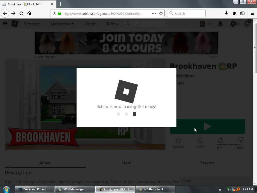
Task: Open the Marketplace page
Action: click(62, 24)
